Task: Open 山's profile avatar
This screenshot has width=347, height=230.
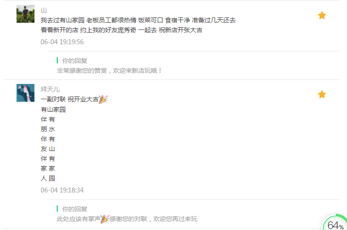Action: point(25,14)
